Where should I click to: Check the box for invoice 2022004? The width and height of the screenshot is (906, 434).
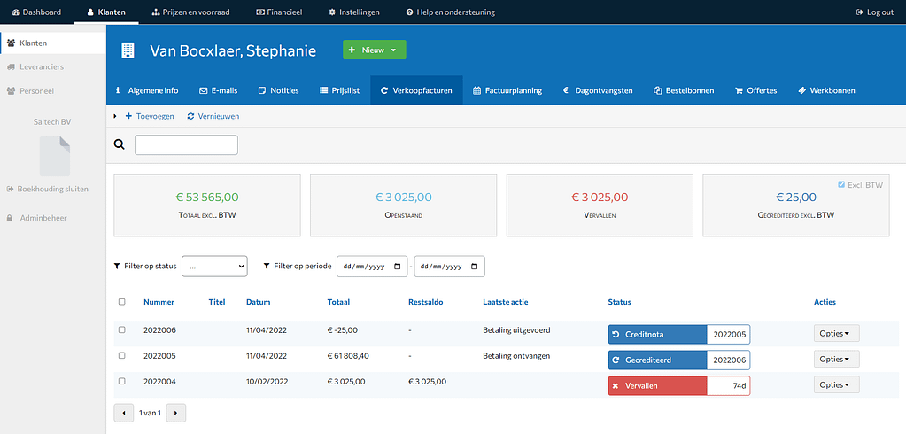click(x=121, y=382)
